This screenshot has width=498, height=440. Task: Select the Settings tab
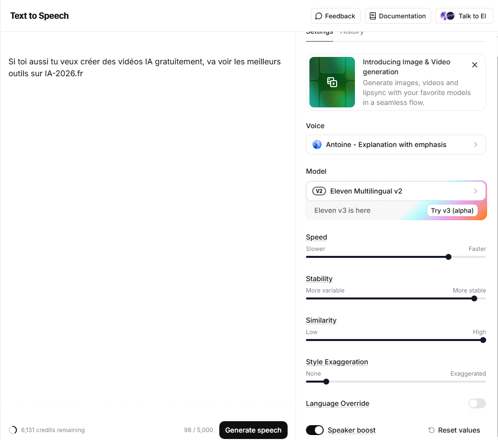319,31
